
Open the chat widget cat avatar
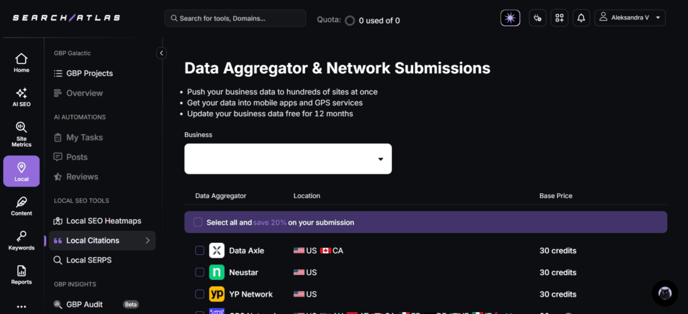(664, 293)
